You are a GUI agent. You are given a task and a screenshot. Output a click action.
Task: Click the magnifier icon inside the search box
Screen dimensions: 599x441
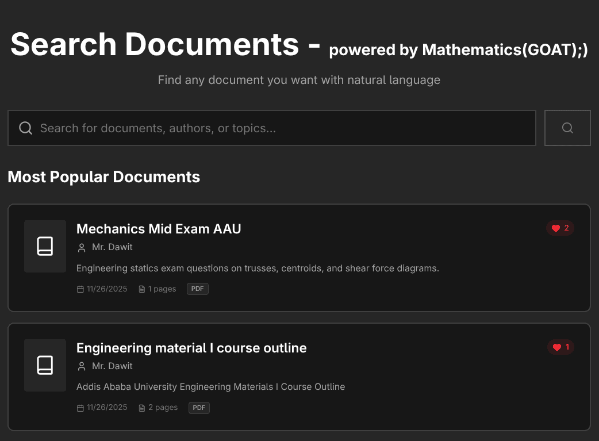pos(25,128)
